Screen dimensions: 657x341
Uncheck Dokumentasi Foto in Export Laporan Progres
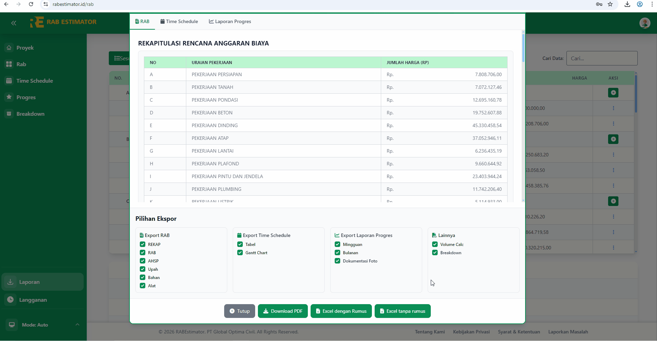pyautogui.click(x=337, y=261)
